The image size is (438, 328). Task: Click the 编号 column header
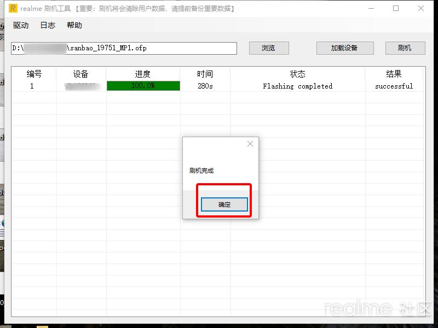coord(33,74)
